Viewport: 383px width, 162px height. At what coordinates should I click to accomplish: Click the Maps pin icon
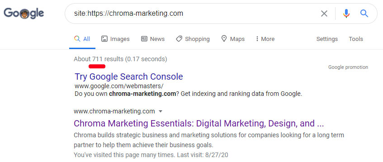coord(224,39)
